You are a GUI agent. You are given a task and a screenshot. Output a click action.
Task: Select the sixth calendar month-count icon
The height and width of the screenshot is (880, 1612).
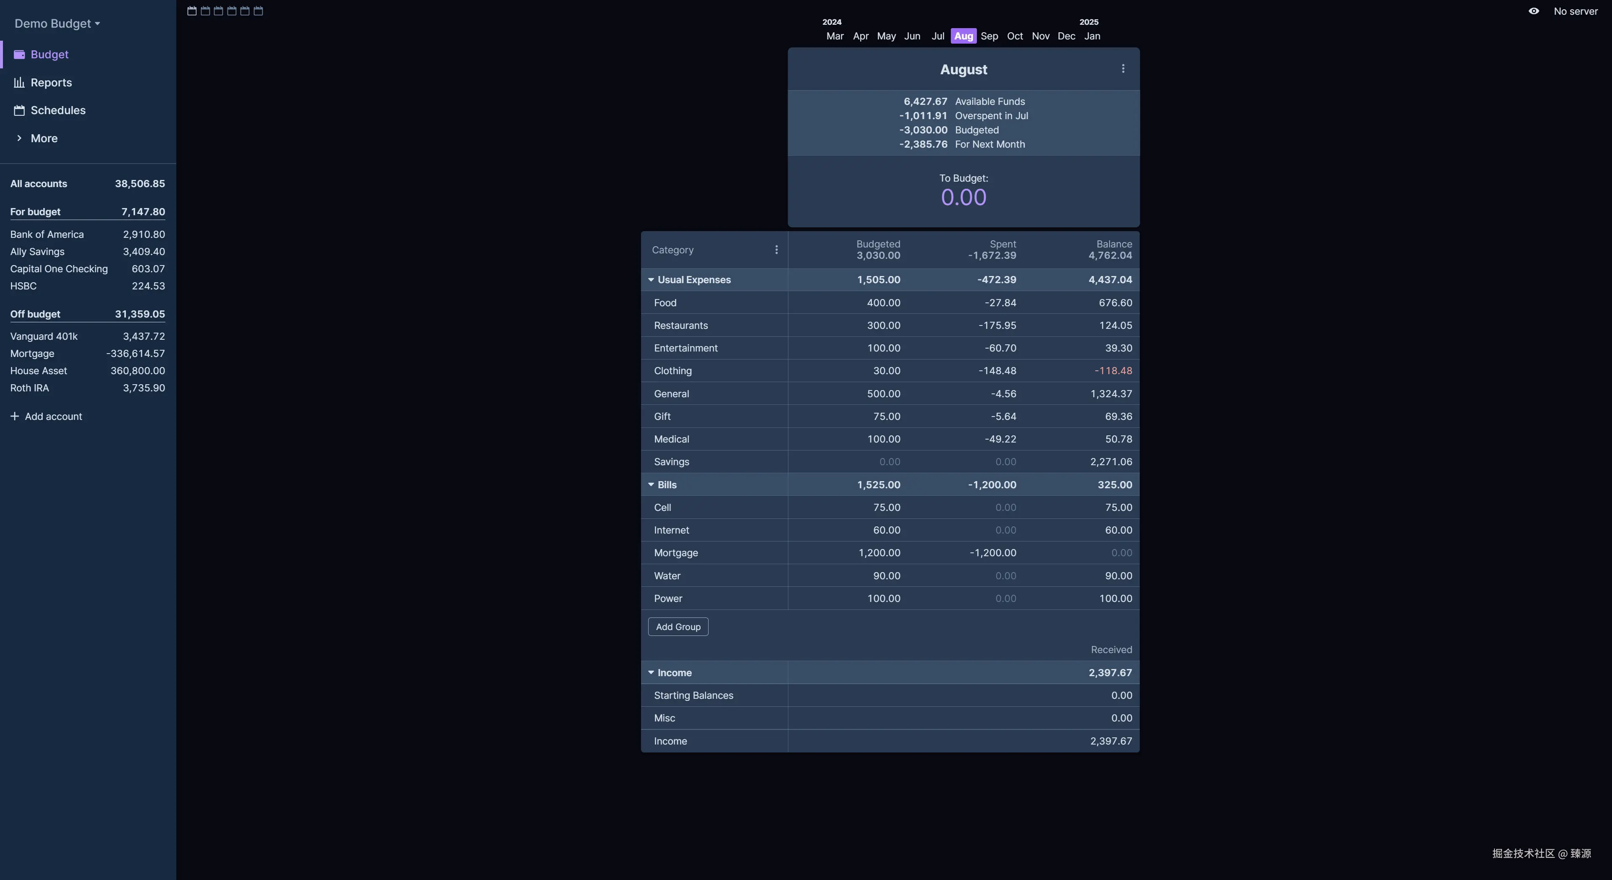pyautogui.click(x=259, y=10)
